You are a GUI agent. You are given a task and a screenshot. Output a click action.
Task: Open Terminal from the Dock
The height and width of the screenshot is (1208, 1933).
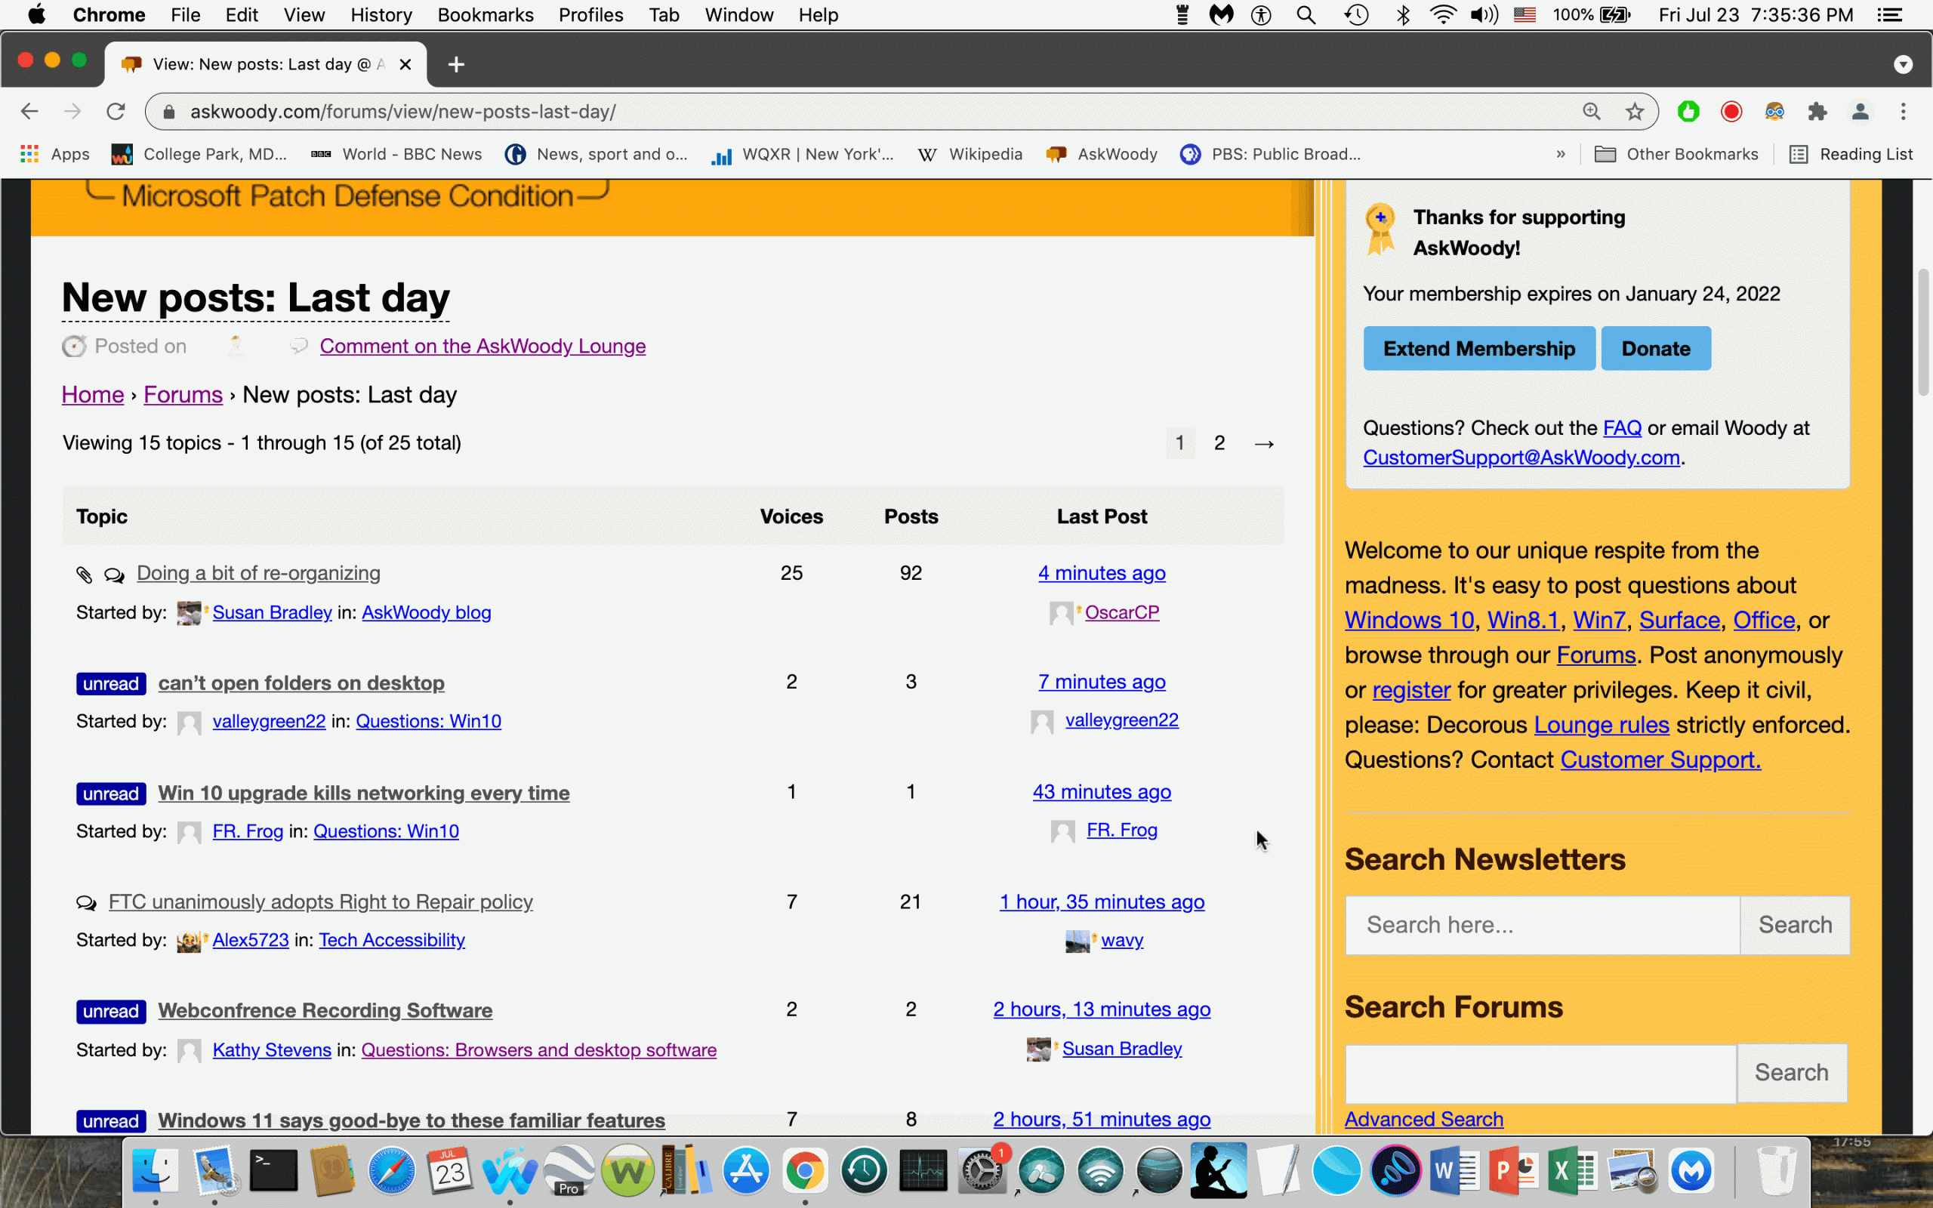pos(273,1171)
